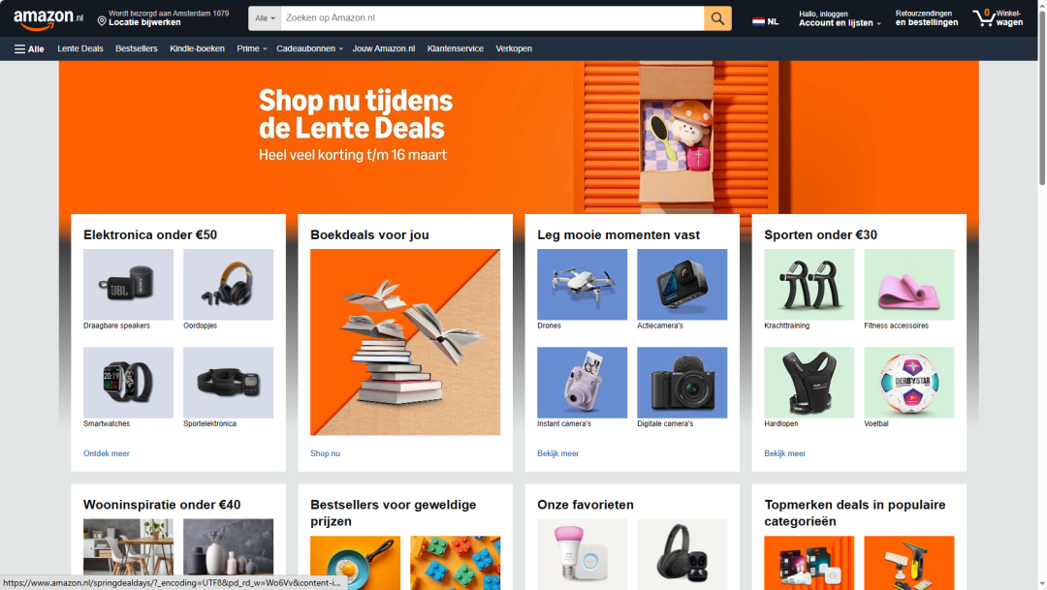The width and height of the screenshot is (1047, 590).
Task: Expand the Prime menu dropdown
Action: pos(252,48)
